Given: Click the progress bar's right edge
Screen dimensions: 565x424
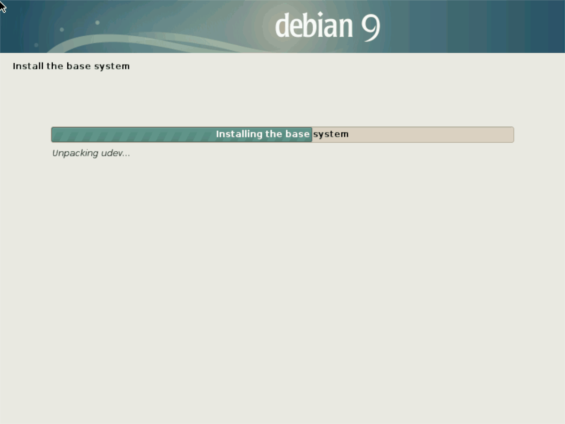Looking at the screenshot, I should coord(513,134).
